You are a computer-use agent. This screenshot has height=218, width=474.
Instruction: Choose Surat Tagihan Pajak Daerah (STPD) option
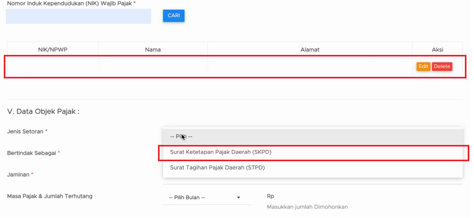(x=217, y=168)
